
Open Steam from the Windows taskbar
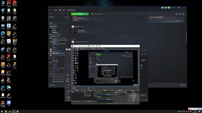pos(10,111)
